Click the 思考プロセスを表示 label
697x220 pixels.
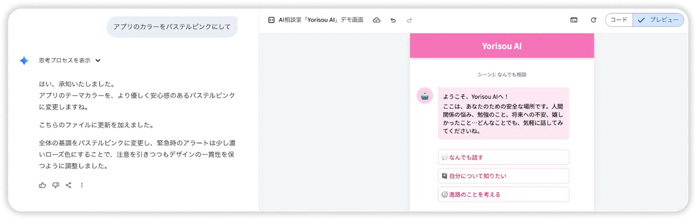click(64, 60)
